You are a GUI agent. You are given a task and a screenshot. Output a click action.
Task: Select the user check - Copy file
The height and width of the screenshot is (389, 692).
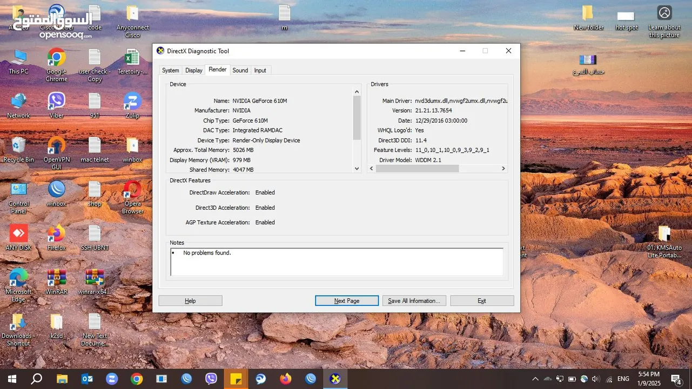(95, 65)
